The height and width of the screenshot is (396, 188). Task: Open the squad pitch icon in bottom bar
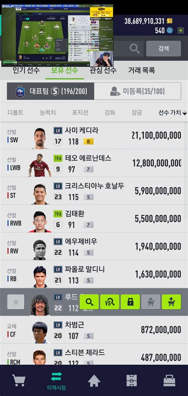132,380
